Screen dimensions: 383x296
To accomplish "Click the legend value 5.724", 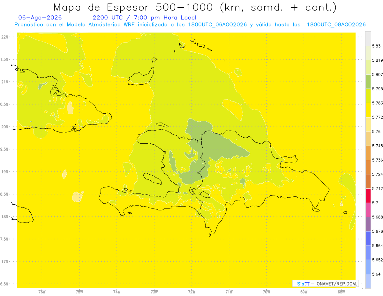I will coord(377,174).
